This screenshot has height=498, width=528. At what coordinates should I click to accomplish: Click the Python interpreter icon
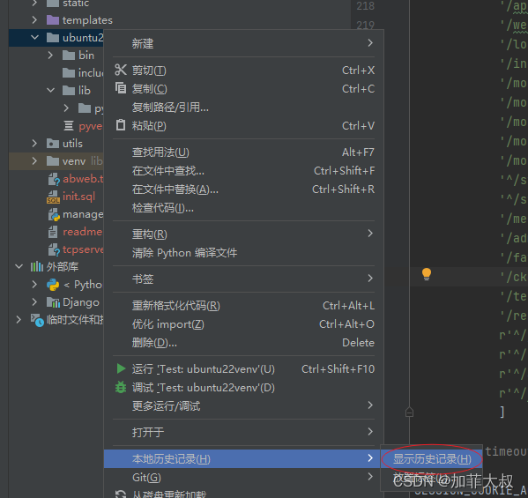point(53,285)
